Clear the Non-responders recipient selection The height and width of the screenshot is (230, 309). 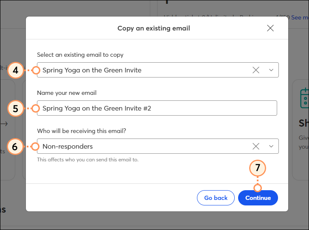(256, 146)
